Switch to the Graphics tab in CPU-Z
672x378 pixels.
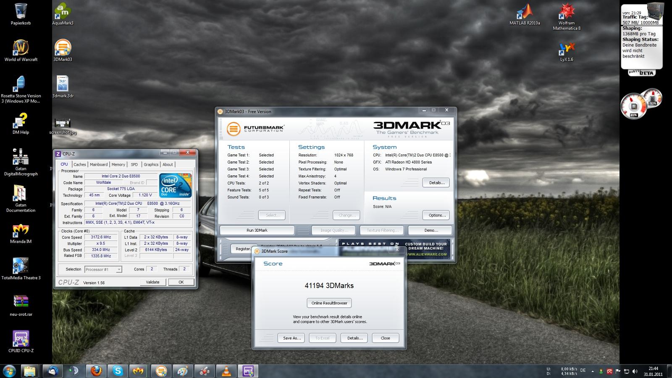(x=151, y=164)
